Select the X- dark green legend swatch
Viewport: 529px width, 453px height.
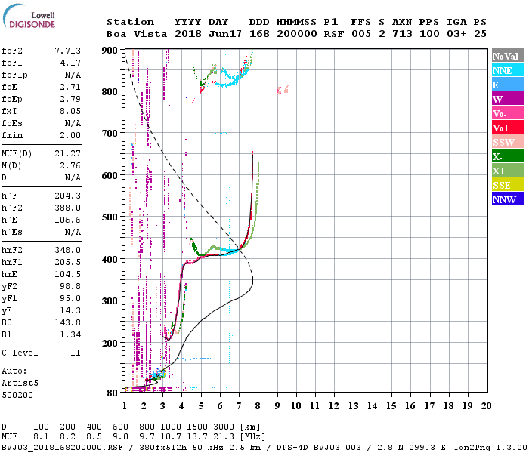(508, 156)
